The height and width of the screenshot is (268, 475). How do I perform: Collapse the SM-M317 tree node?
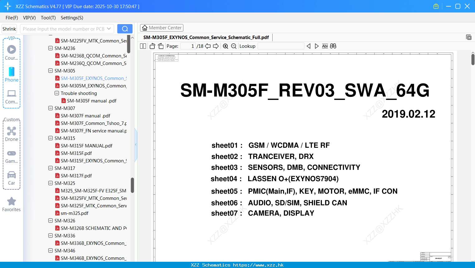[51, 168]
